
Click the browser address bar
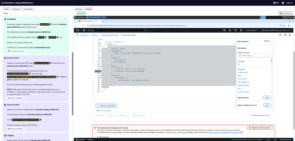coord(182,25)
